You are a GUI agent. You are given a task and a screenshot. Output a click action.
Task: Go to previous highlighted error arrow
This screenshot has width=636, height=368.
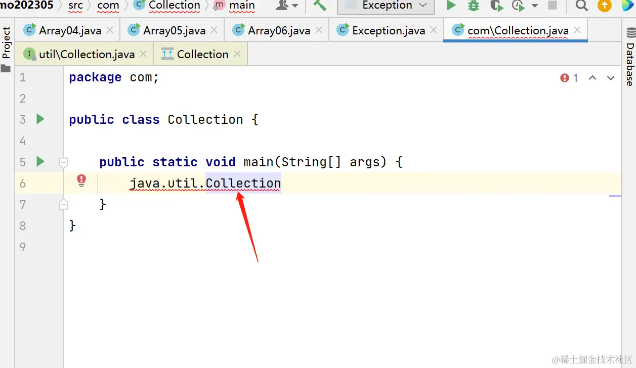(592, 78)
